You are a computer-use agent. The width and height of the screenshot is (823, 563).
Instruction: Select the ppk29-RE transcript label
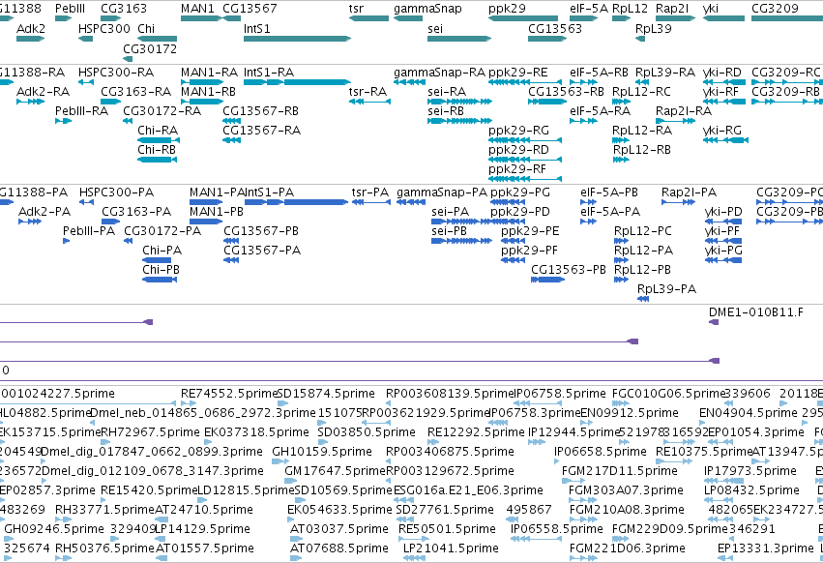pyautogui.click(x=518, y=72)
